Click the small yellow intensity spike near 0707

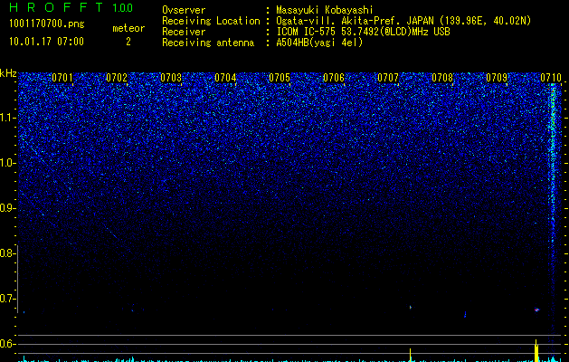pyautogui.click(x=411, y=355)
